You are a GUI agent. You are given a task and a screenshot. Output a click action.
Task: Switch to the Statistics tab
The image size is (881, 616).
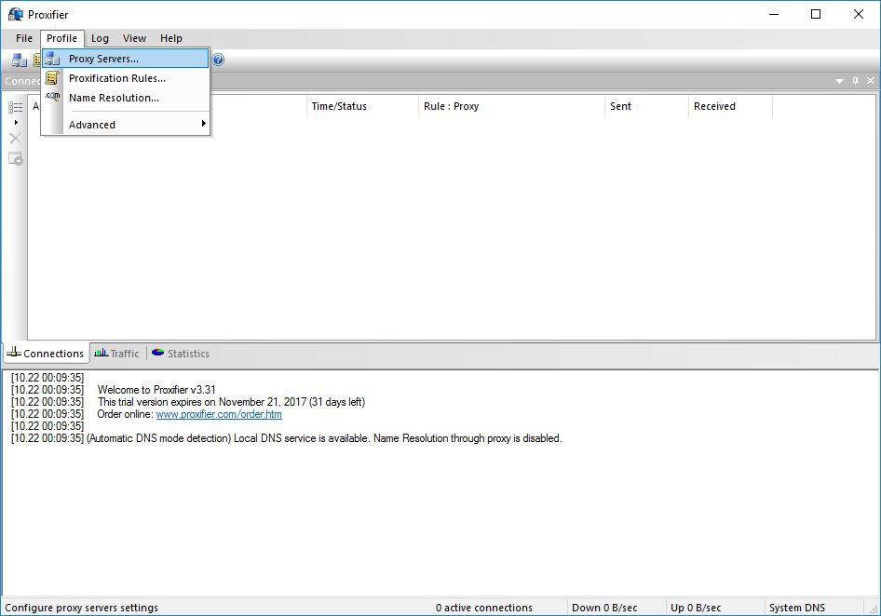point(181,354)
